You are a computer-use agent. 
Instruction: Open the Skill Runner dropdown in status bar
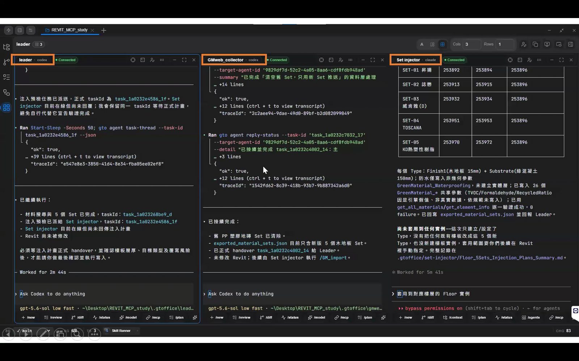[x=122, y=331]
